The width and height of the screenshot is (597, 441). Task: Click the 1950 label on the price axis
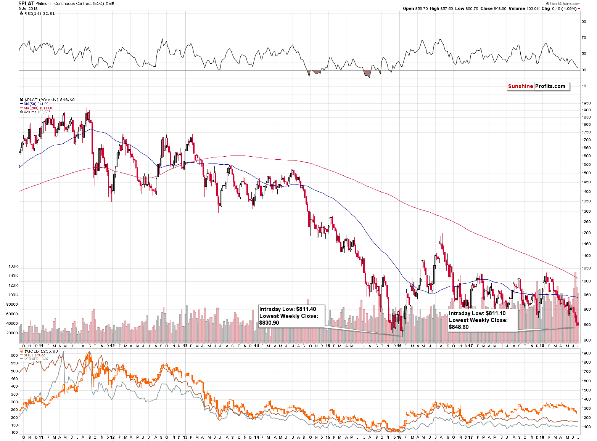(586, 103)
